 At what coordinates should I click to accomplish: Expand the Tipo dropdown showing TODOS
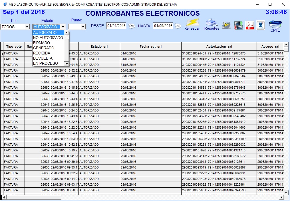pos(27,27)
